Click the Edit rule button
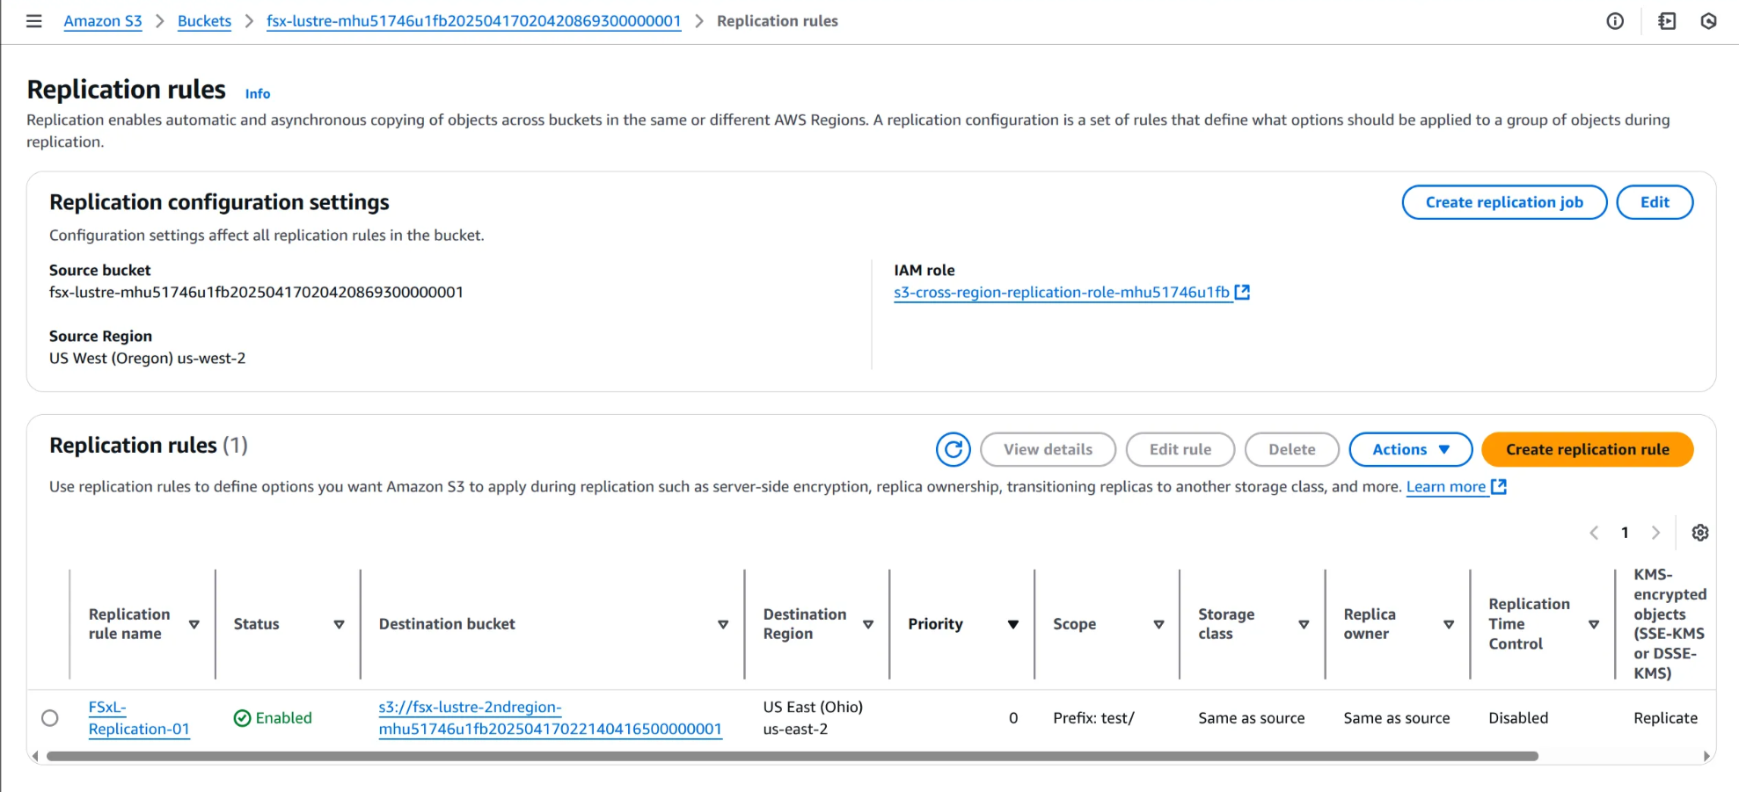1739x792 pixels. click(x=1180, y=449)
